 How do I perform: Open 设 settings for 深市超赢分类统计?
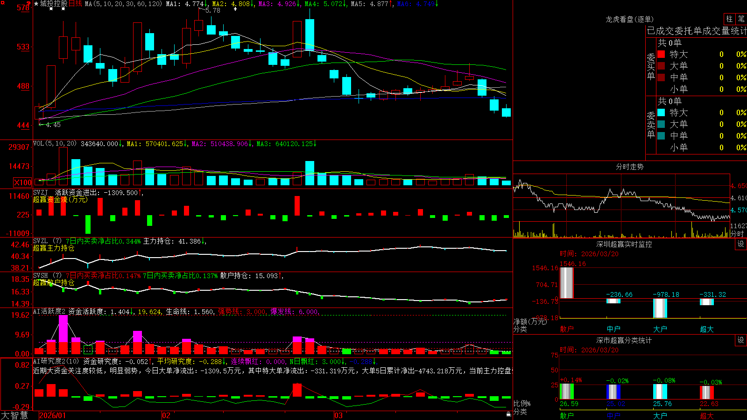coord(741,340)
